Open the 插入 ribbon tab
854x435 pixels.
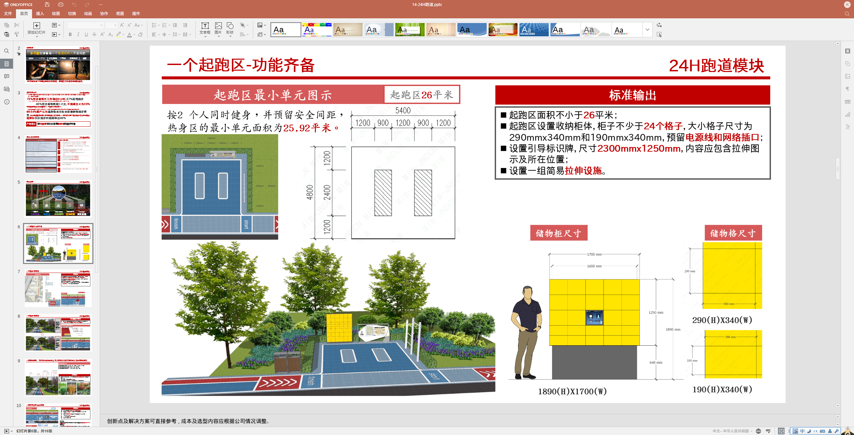click(x=40, y=14)
